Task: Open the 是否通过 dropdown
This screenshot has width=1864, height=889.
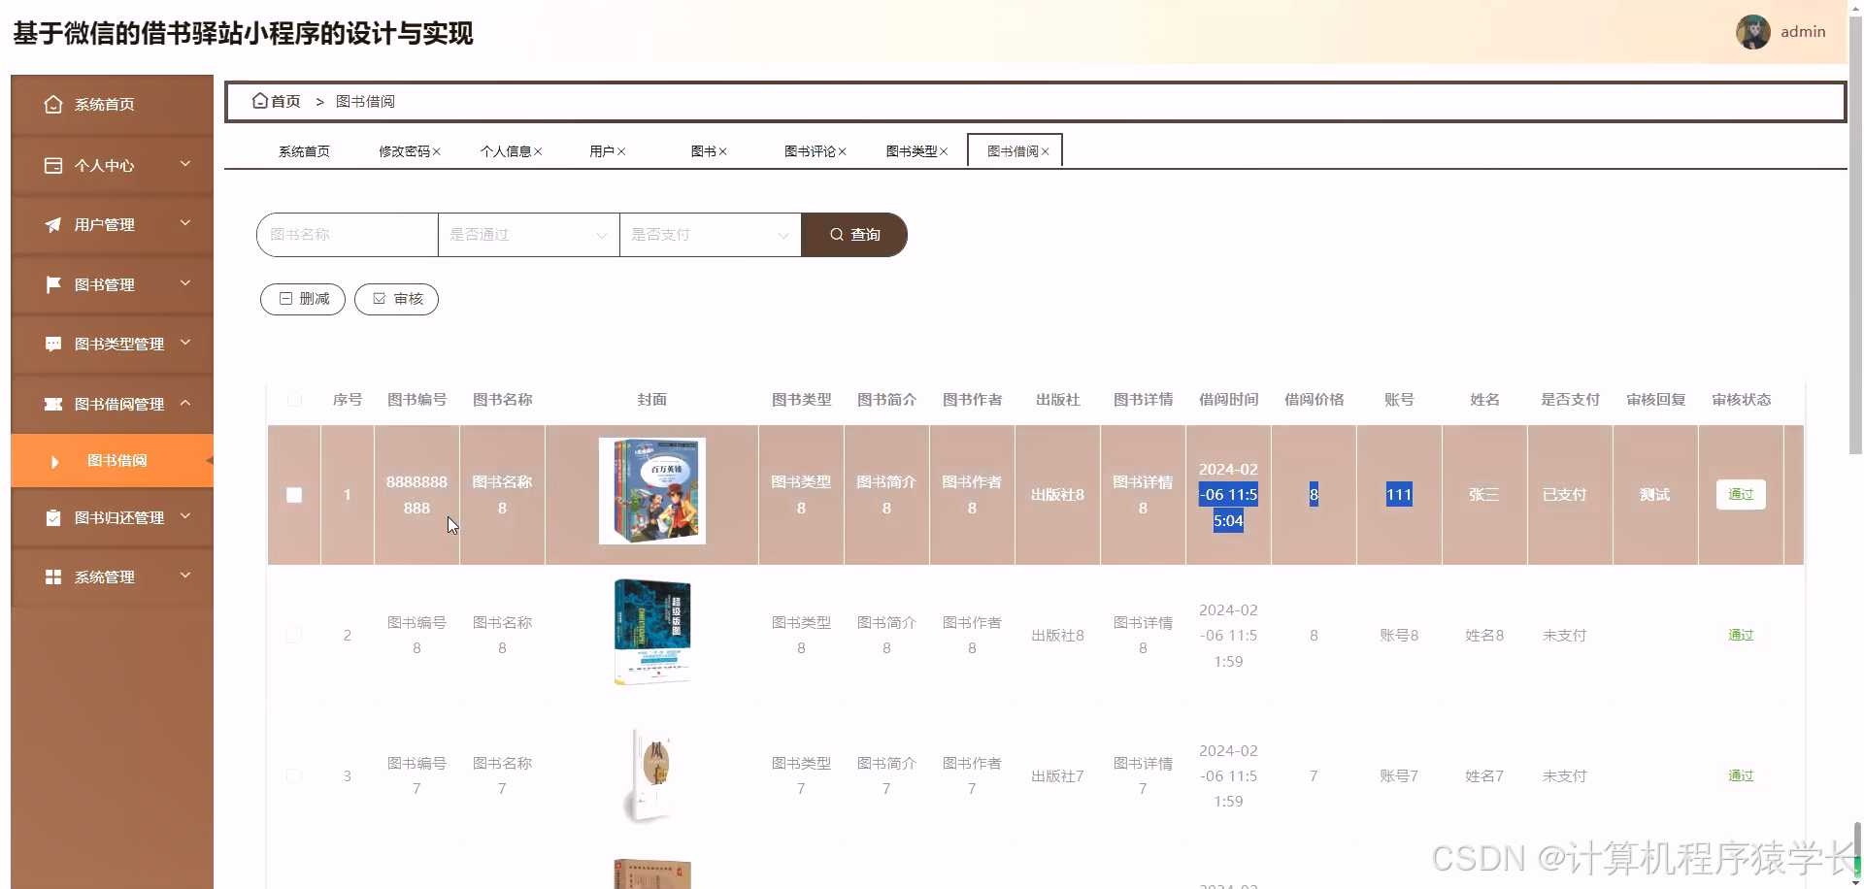Action: pos(529,235)
